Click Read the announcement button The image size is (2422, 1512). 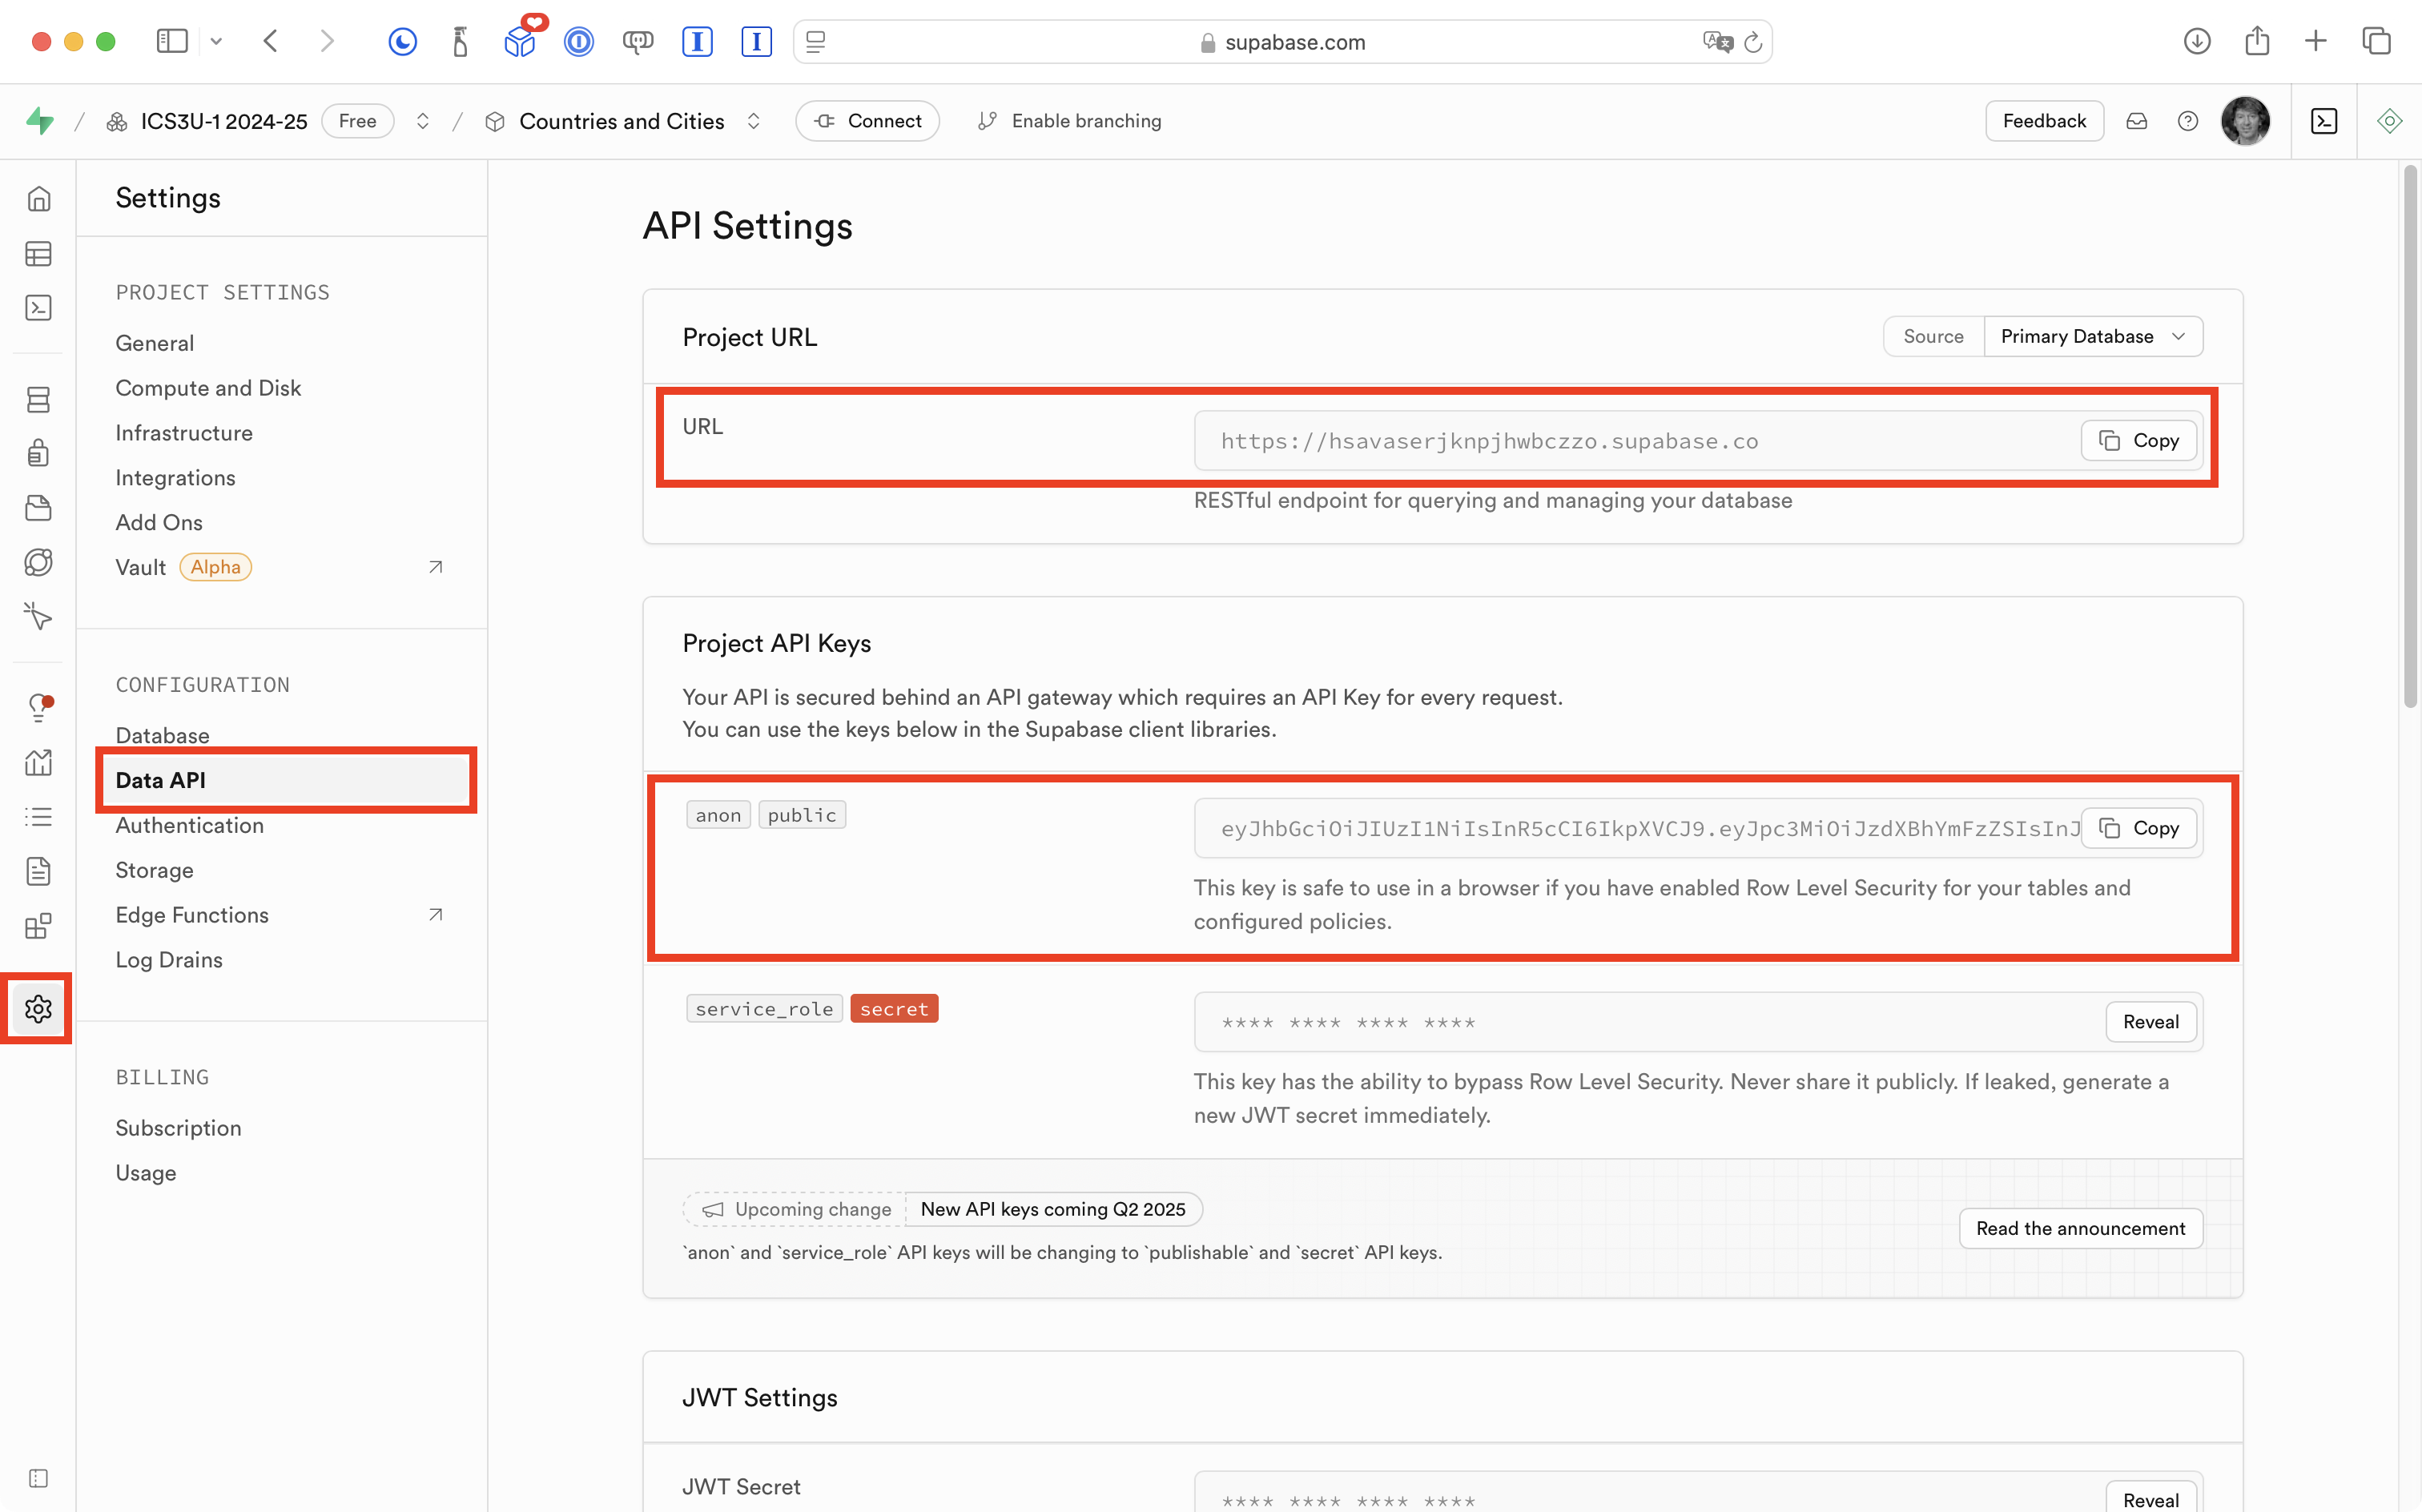(x=2080, y=1228)
